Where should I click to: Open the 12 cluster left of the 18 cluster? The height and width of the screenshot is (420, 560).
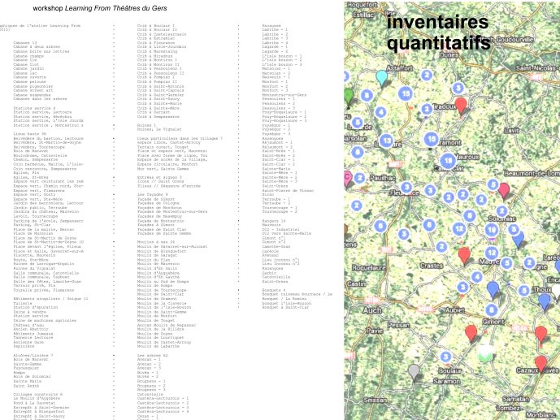[x=459, y=229]
